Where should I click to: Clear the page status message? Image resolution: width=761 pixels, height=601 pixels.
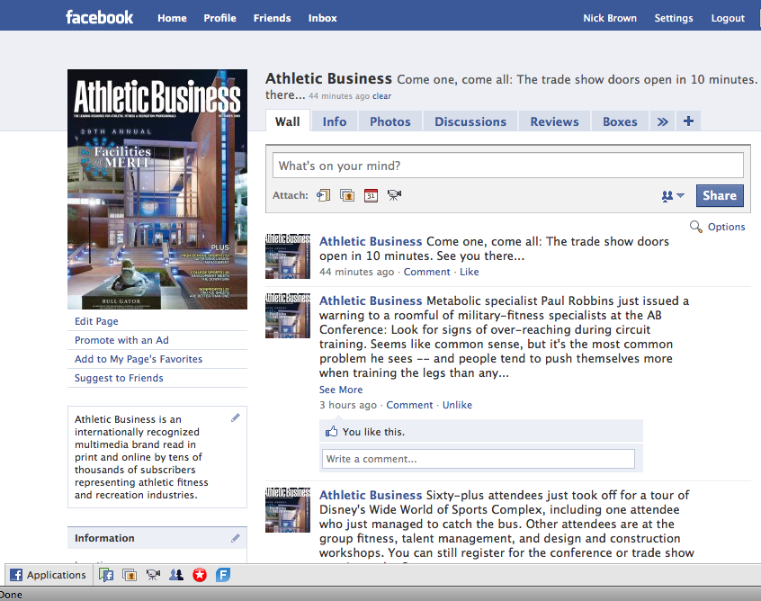381,96
